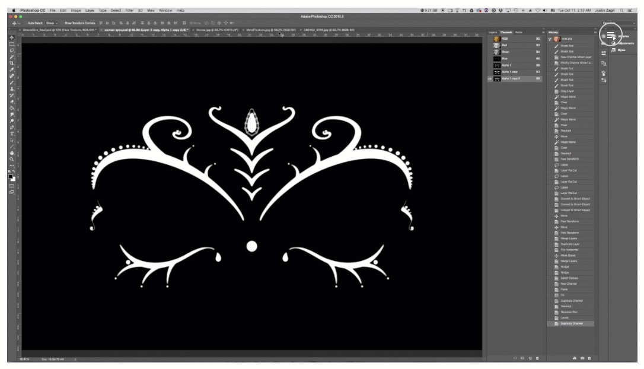Select the Rectangular Marquee tool

point(12,44)
